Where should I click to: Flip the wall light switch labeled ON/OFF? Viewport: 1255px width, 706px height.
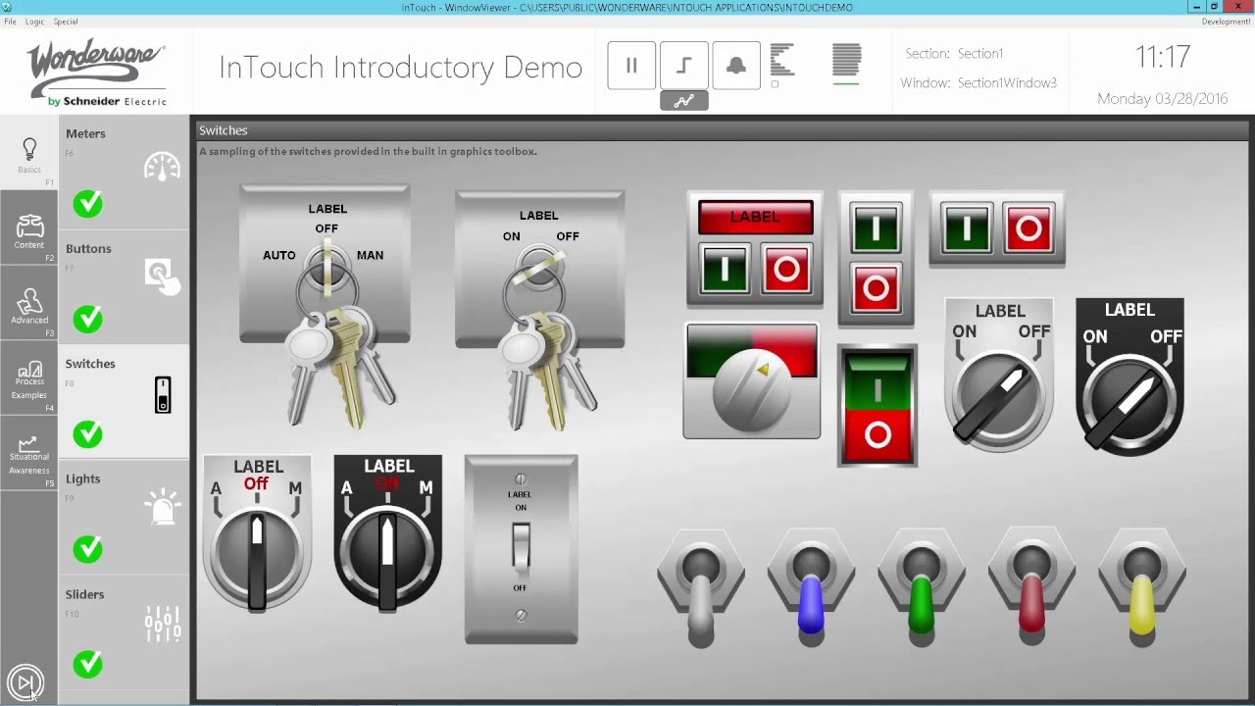point(521,546)
